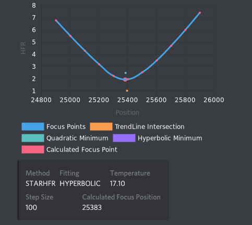The image size is (252, 225).
Task: Click the Method label
Action: click(x=38, y=173)
